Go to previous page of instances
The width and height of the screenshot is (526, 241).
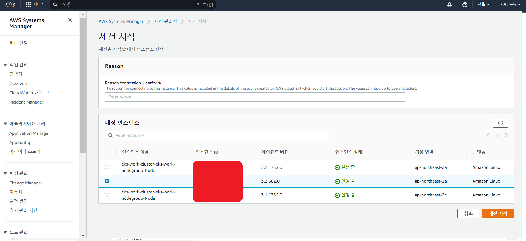(x=488, y=135)
